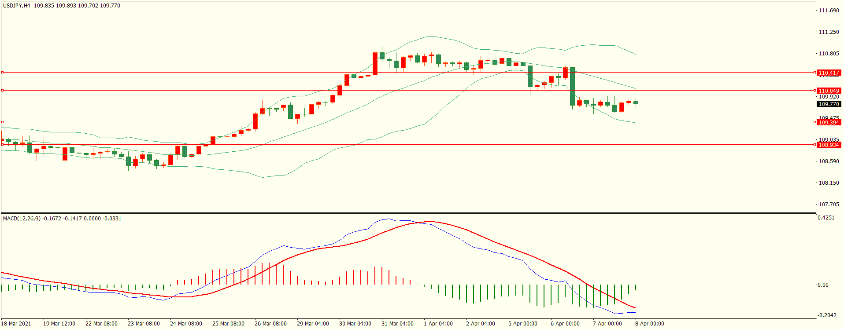Click the 110.049 red price level tag
Image resolution: width=844 pixels, height=329 pixels.
[829, 91]
